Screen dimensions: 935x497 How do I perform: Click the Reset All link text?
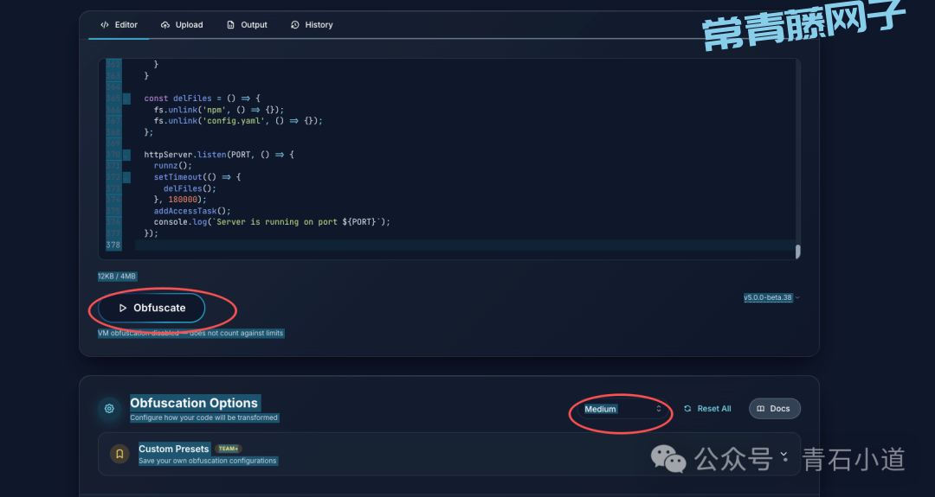point(714,409)
